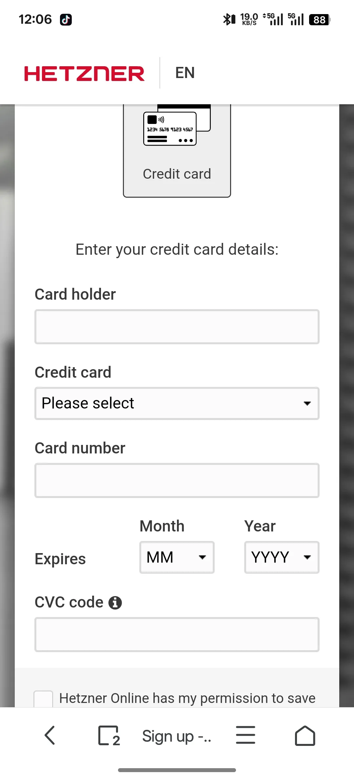Open the browser tabs switcher
This screenshot has height=779, width=354.
click(109, 736)
